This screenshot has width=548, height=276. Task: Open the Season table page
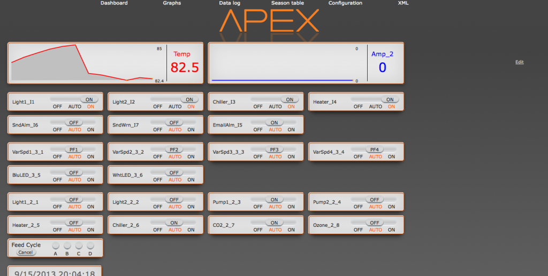(x=287, y=3)
